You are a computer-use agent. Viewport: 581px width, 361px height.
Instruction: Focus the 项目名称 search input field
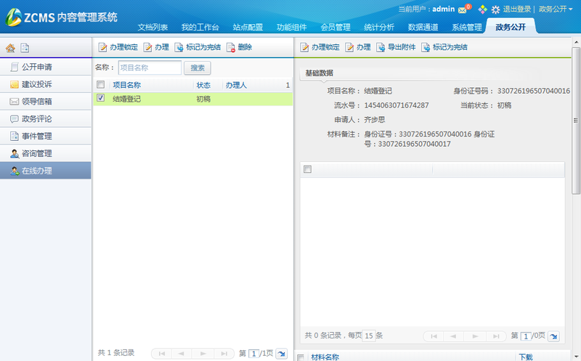click(149, 68)
